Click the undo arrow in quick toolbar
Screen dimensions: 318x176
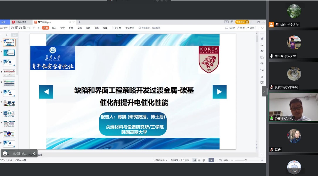tap(28, 28)
